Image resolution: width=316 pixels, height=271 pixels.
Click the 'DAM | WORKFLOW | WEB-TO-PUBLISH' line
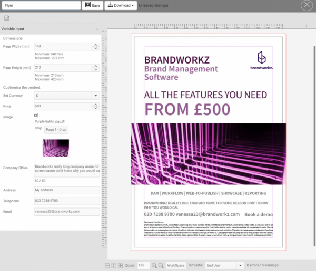pyautogui.click(x=209, y=193)
